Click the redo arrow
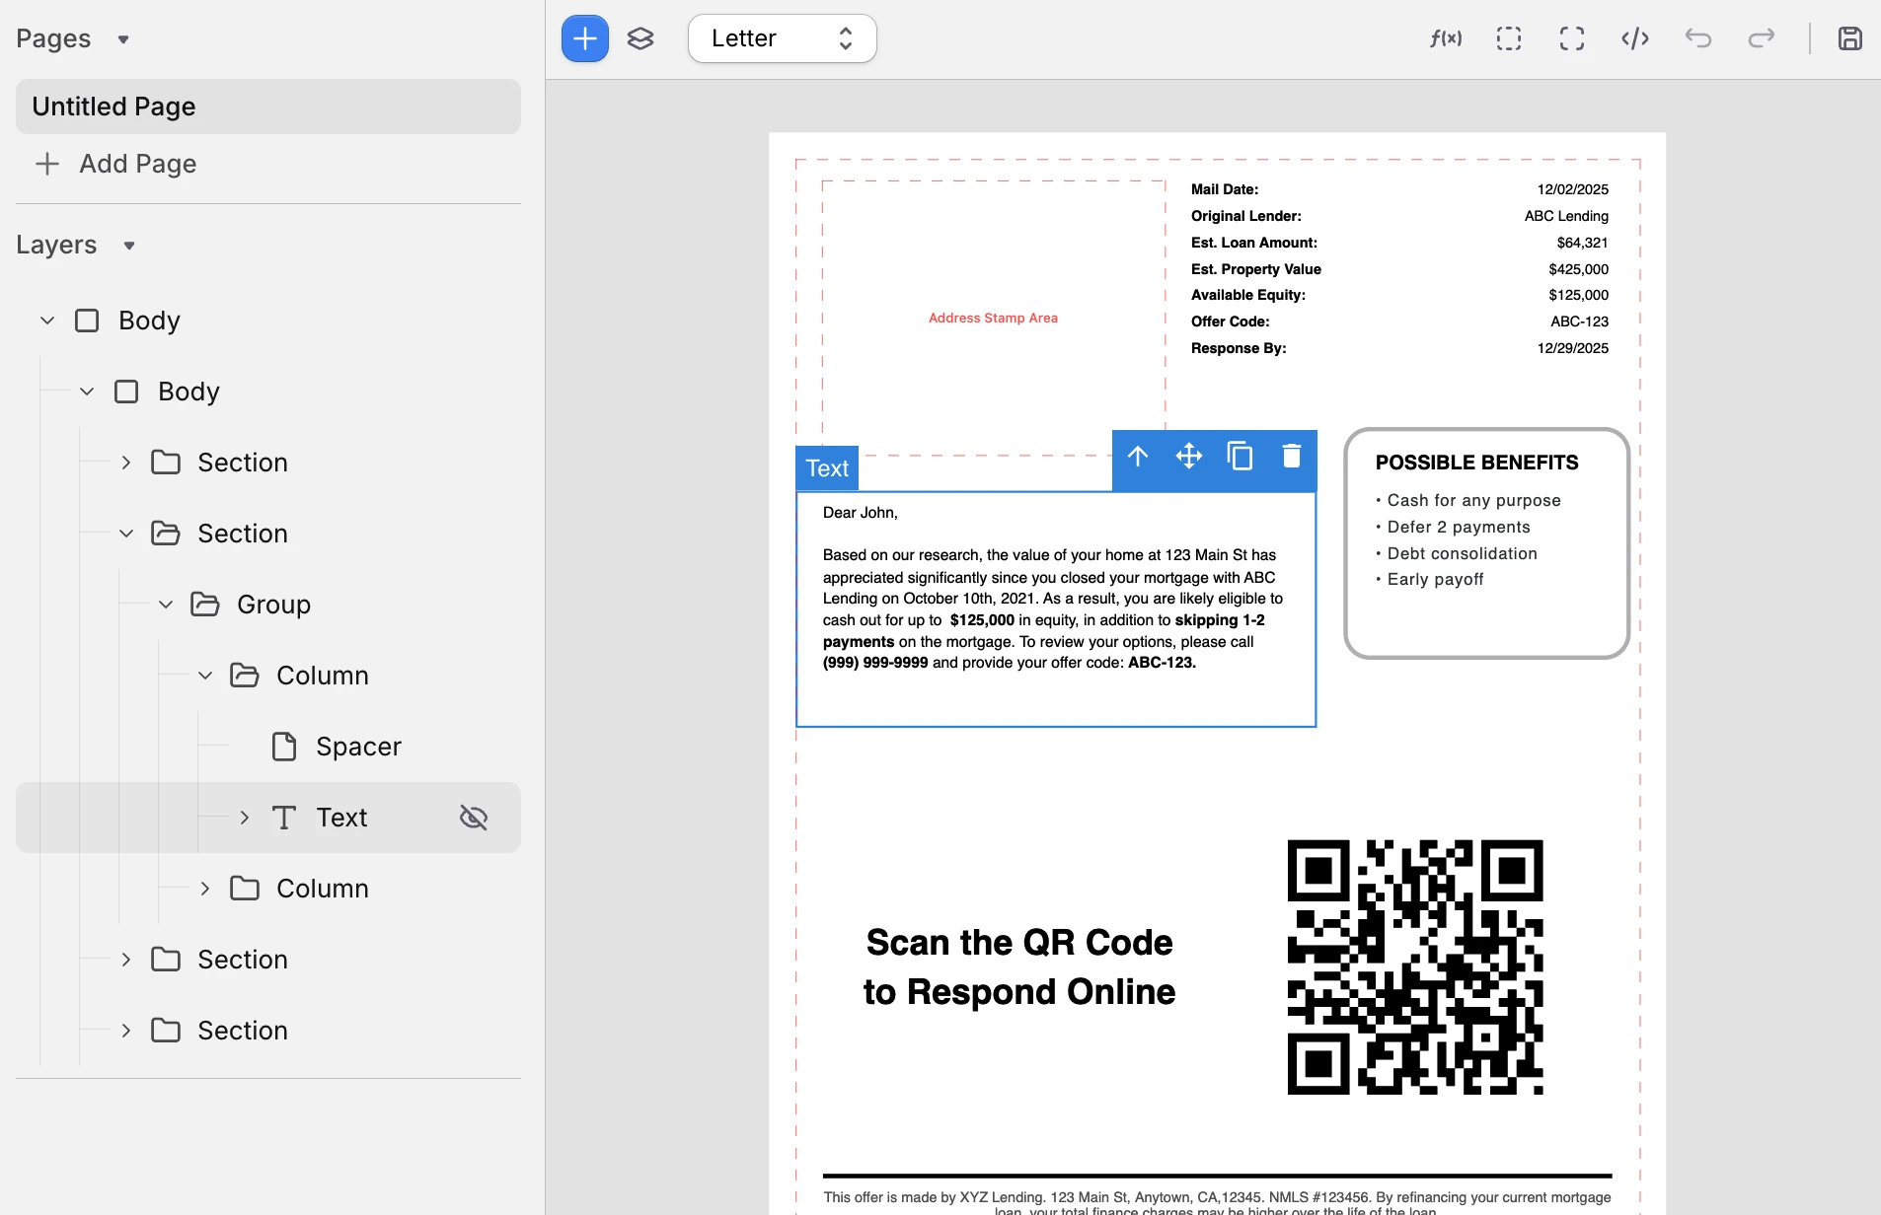1881x1215 pixels. click(x=1761, y=38)
